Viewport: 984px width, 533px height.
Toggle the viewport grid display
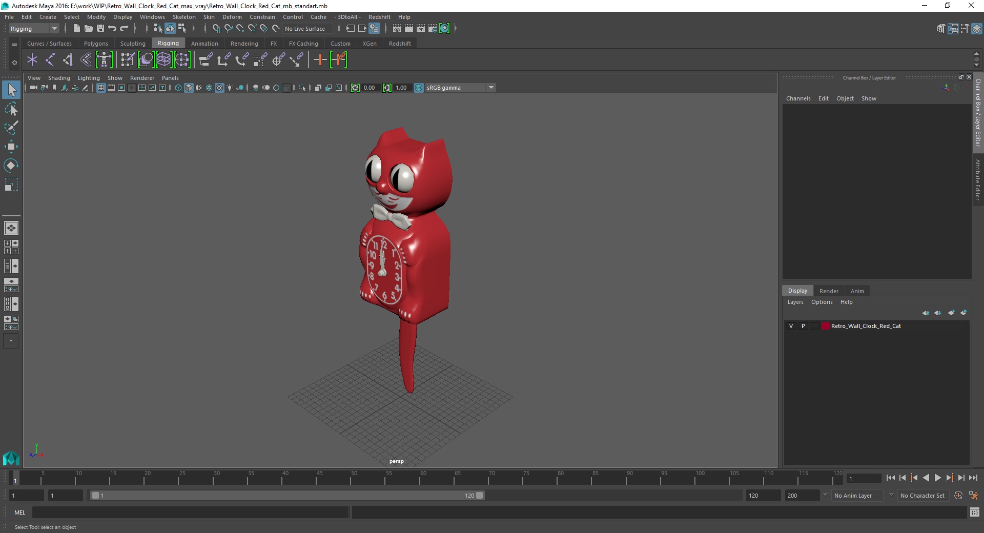[101, 88]
